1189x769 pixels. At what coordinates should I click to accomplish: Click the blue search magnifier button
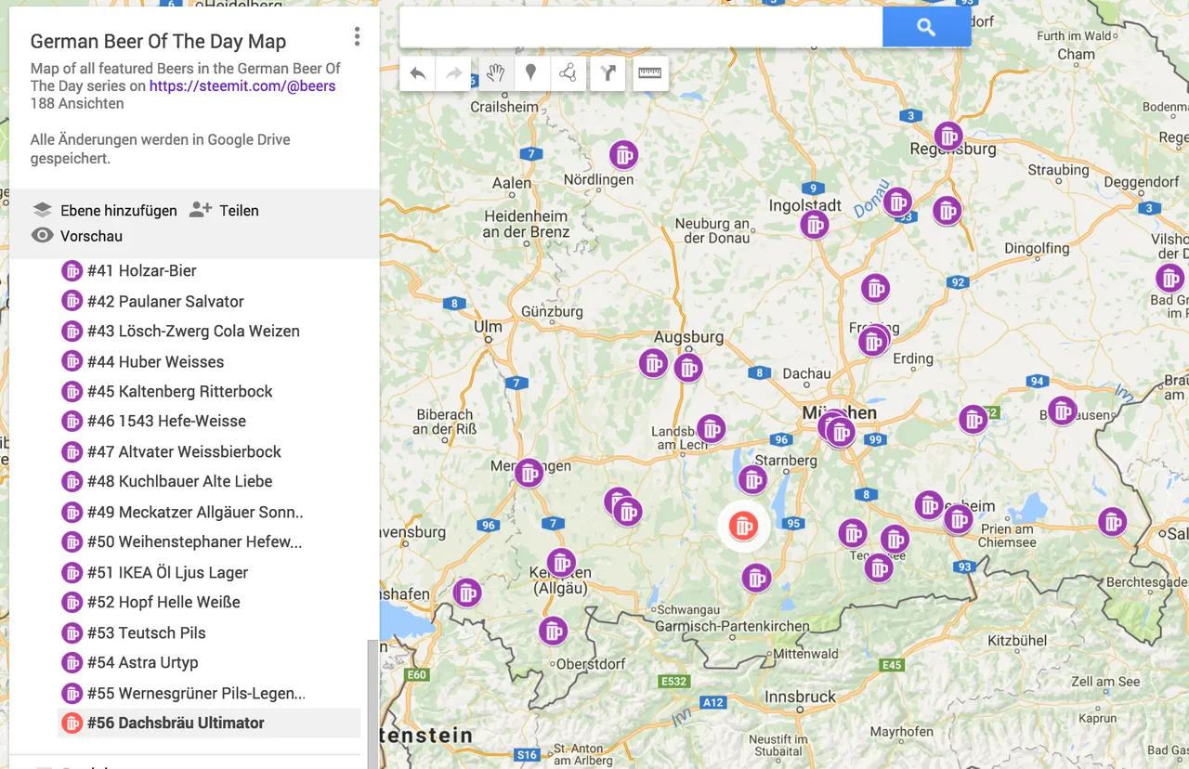tap(926, 28)
